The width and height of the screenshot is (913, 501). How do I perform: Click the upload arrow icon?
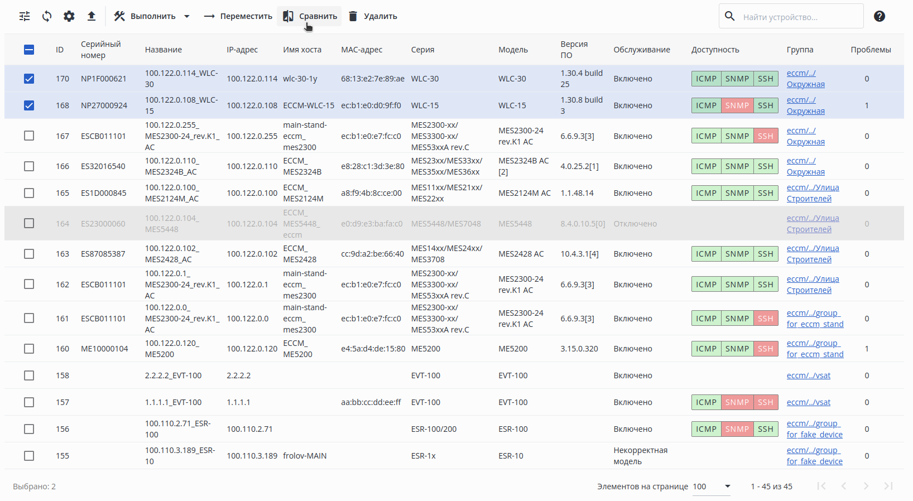[92, 16]
